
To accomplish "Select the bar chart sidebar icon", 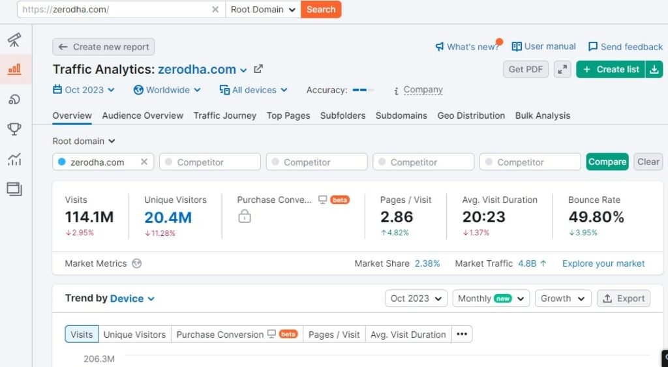I will pos(14,69).
